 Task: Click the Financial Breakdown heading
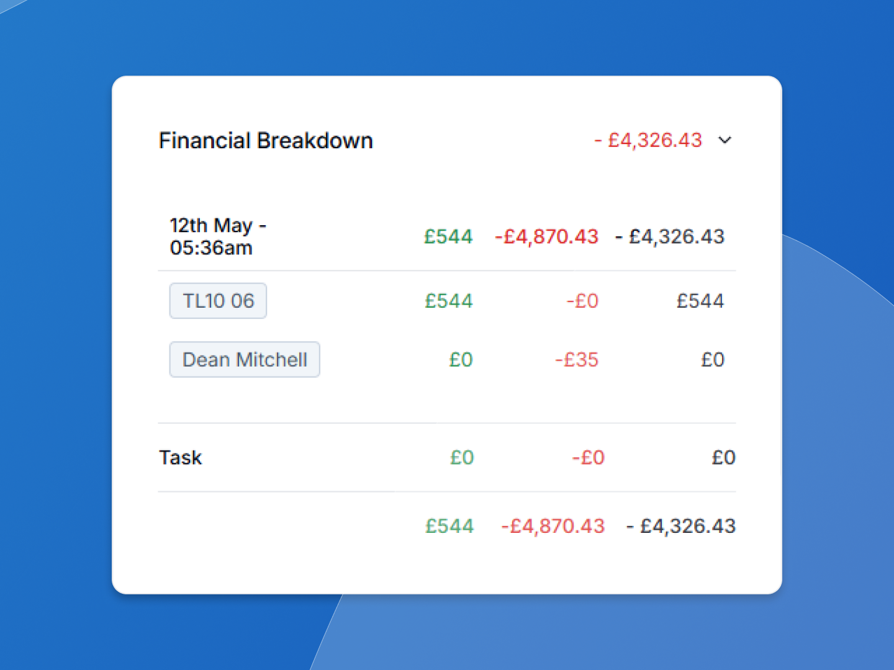[x=266, y=141]
